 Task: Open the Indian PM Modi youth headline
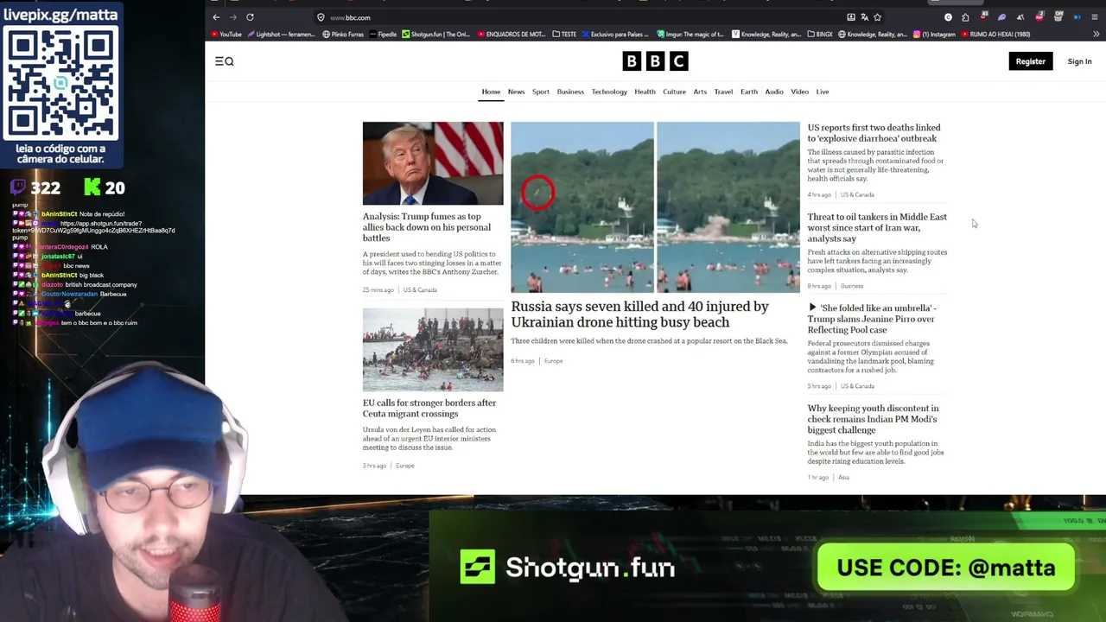tap(873, 419)
